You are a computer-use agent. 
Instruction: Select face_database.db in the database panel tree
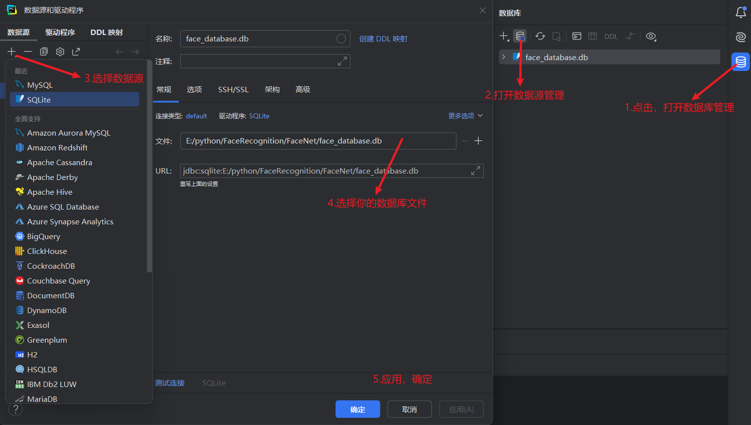(609, 57)
